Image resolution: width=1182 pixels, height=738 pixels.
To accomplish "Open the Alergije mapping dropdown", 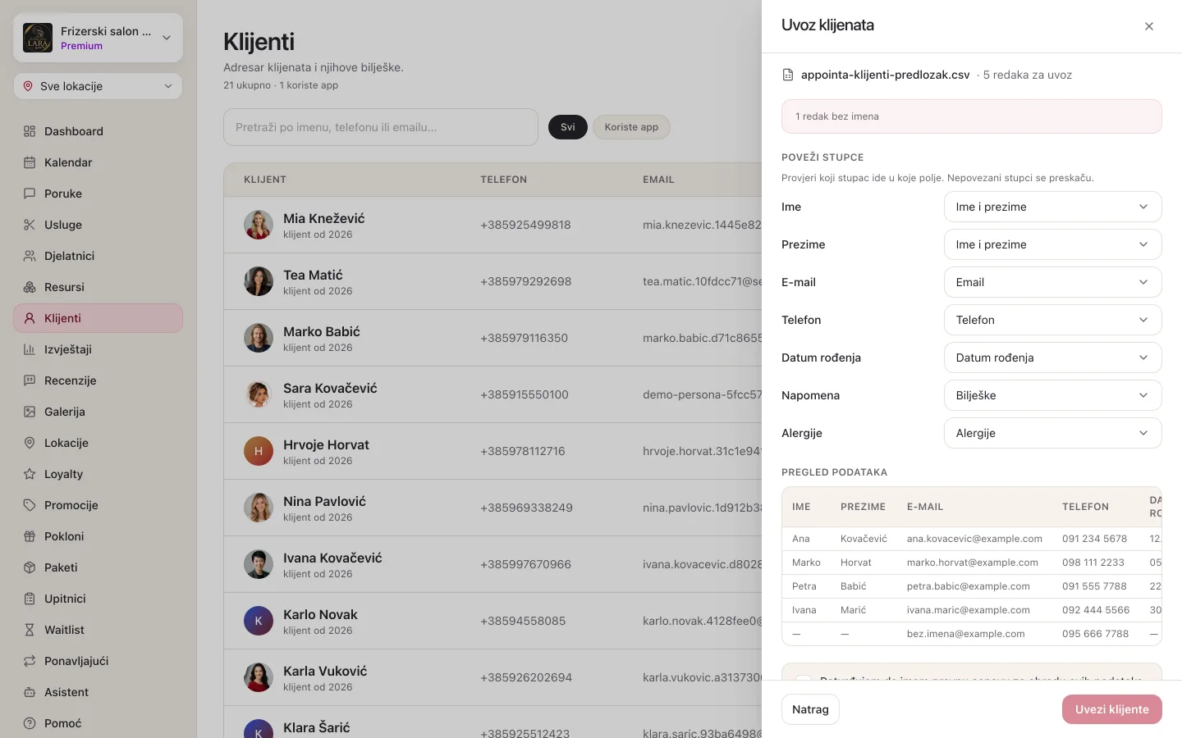I will pos(1053,433).
